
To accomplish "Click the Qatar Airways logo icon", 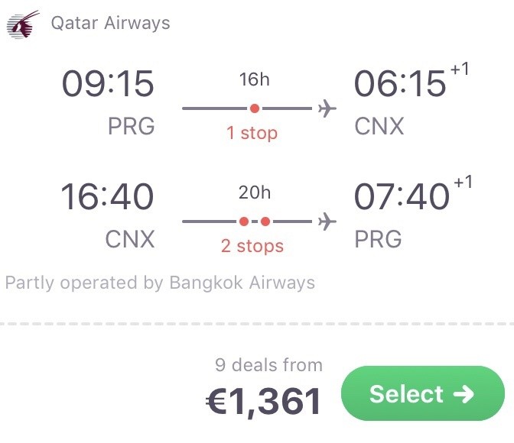I will coord(23,24).
